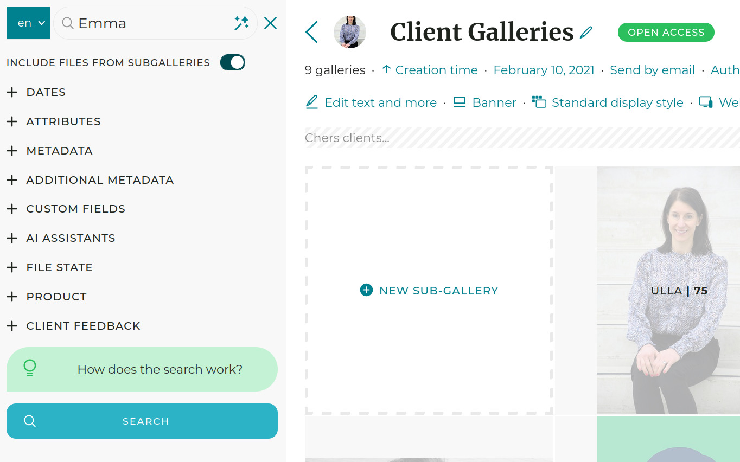Expand the Product filter section
The image size is (740, 462).
click(47, 297)
